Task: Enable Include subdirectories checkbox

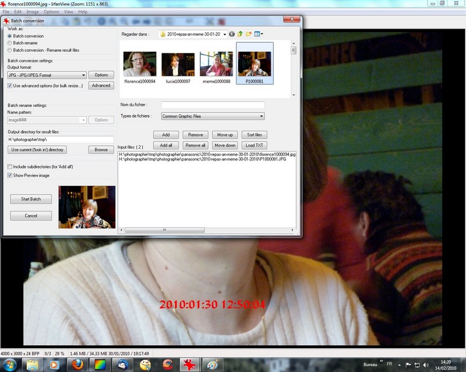Action: (10, 167)
